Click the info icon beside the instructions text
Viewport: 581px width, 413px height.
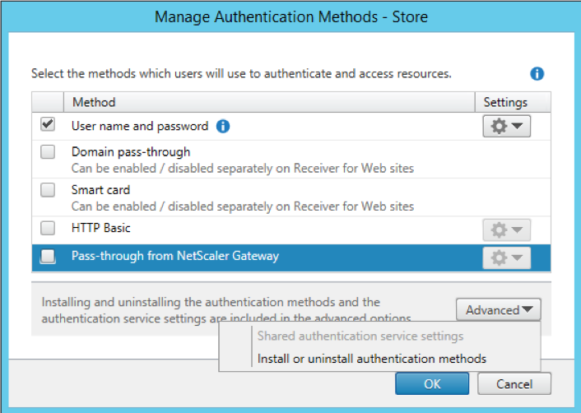coord(537,74)
